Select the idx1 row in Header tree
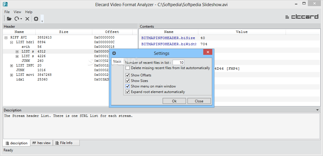 pos(70,79)
